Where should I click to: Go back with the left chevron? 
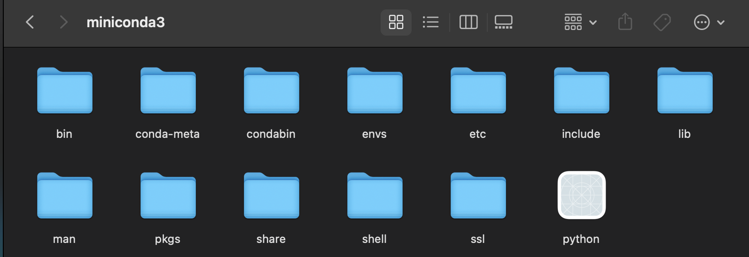pos(30,22)
